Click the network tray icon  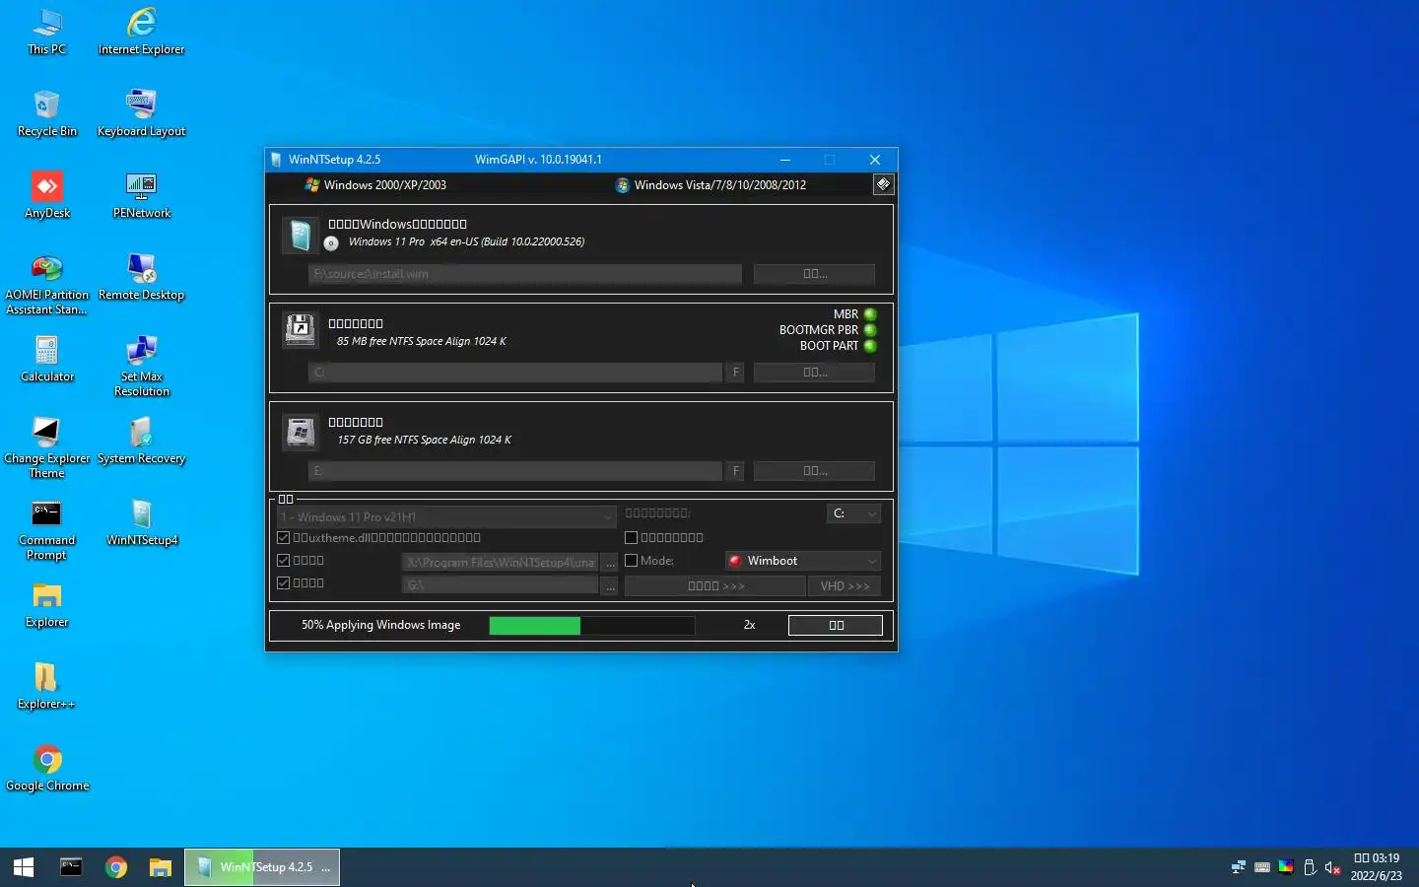click(x=1239, y=867)
